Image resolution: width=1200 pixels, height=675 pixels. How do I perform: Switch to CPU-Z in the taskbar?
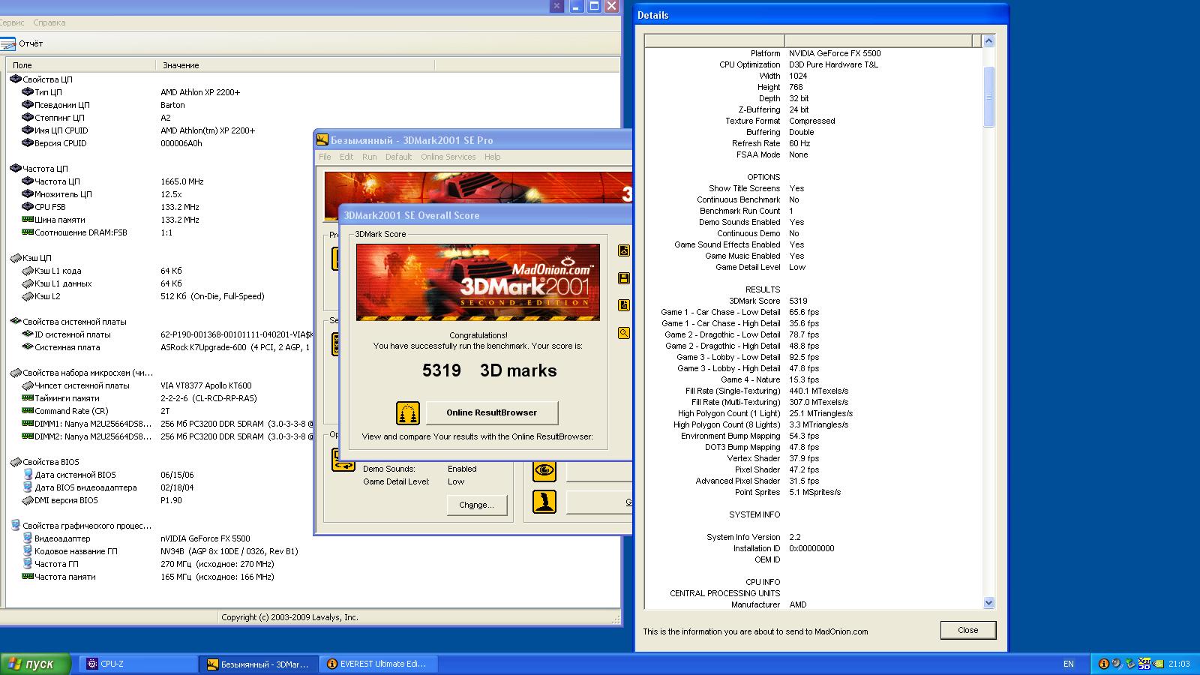[x=138, y=664]
